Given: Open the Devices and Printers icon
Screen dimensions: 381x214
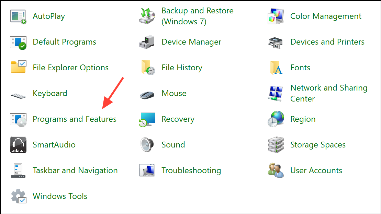Looking at the screenshot, I should pos(276,42).
